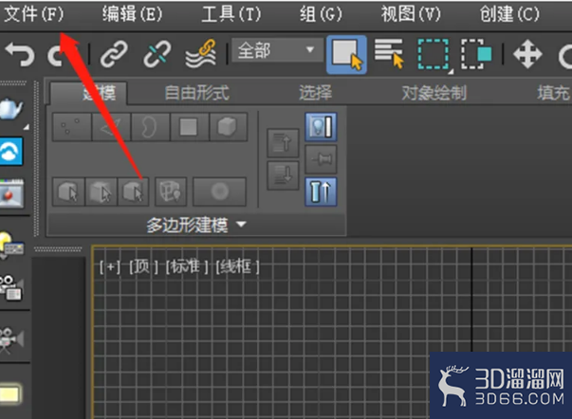
Task: Click the Next Modifier down-arrow icon
Action: [x=283, y=175]
